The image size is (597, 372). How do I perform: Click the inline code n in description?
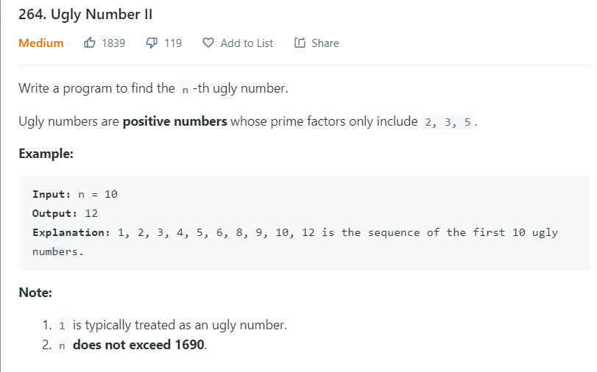pos(185,90)
